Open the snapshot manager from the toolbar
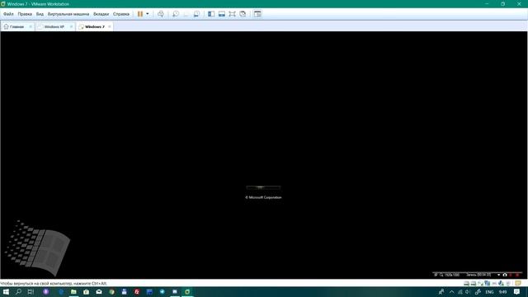Image resolution: width=528 pixels, height=297 pixels. pos(196,14)
